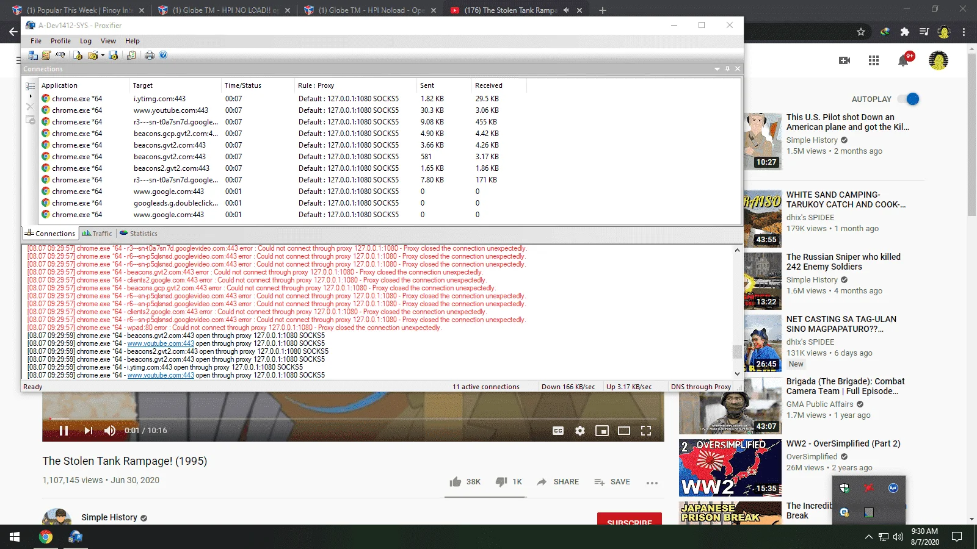Save the video to a playlist
The image size is (977, 549).
coord(612,482)
